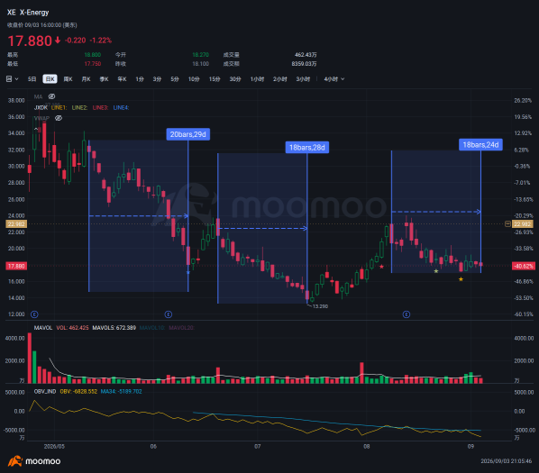Screen dimensions: 539x473
Task: Select the 1分 minute interval
Action: 140,79
